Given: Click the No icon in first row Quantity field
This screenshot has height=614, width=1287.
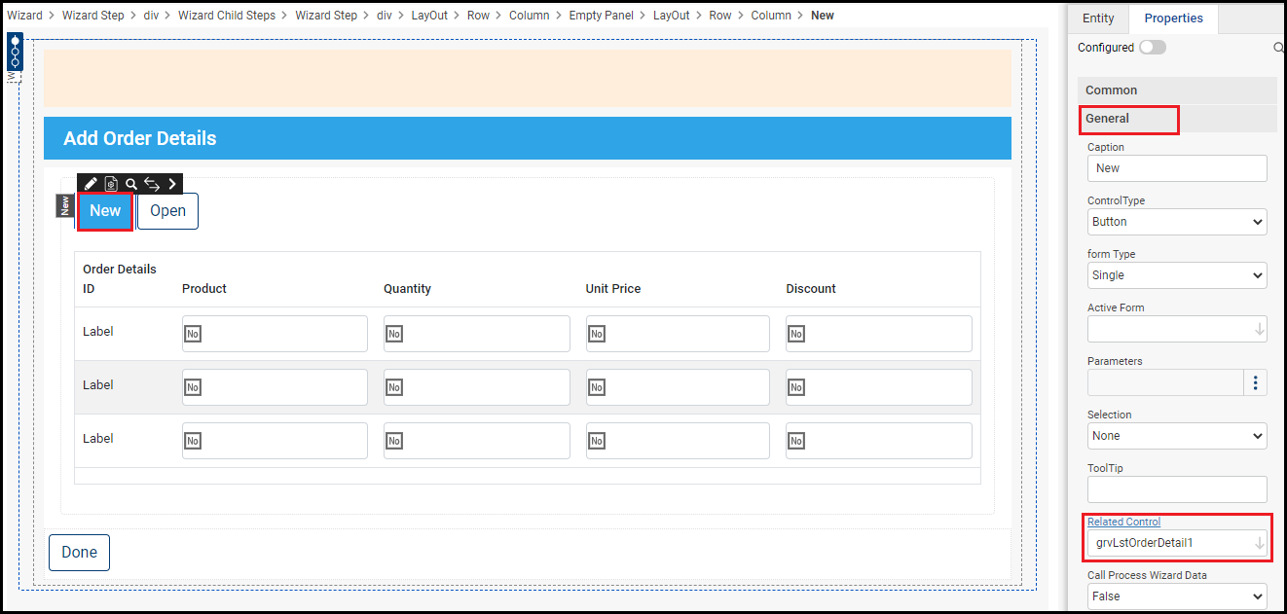Looking at the screenshot, I should (394, 334).
